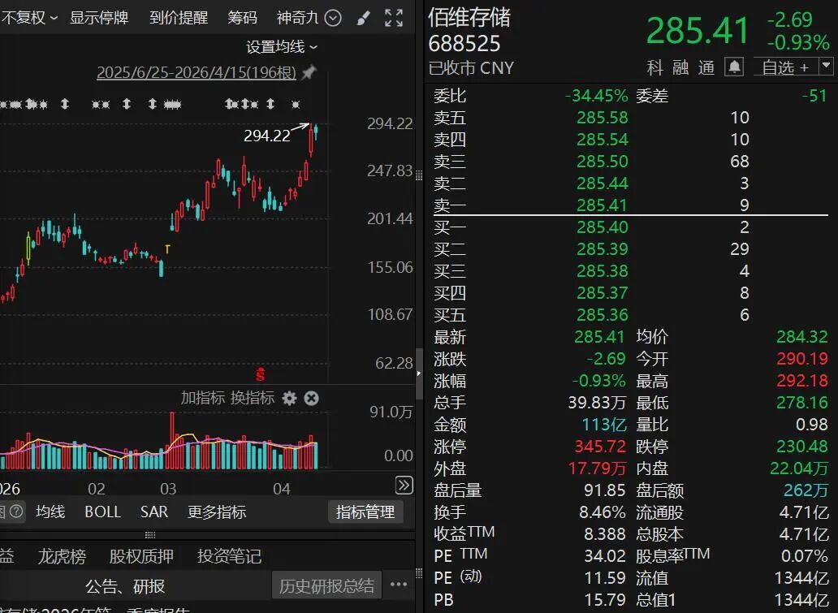This screenshot has width=838, height=613.
Task: Open the drawing brush tool
Action: [x=364, y=18]
